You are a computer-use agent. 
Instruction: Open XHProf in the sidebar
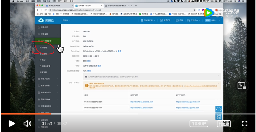pos(43,60)
